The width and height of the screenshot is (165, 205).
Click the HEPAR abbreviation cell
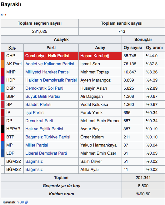click(13, 129)
